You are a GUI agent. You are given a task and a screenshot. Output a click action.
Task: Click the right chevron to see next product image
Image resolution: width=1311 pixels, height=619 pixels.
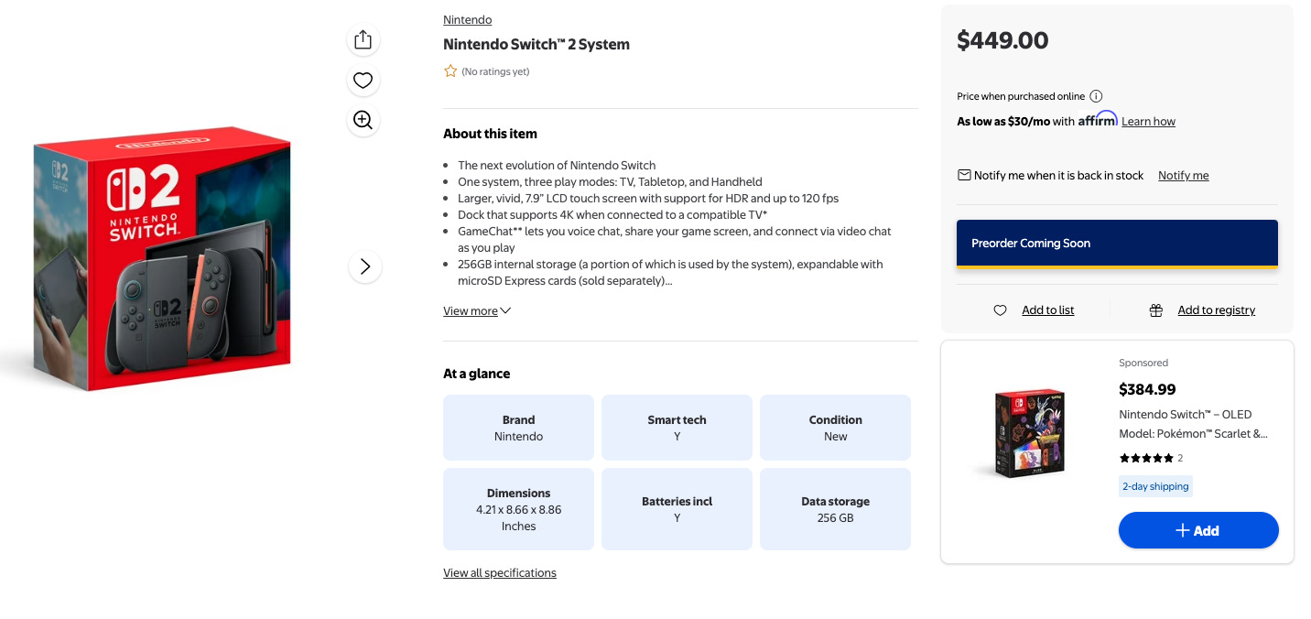point(365,266)
